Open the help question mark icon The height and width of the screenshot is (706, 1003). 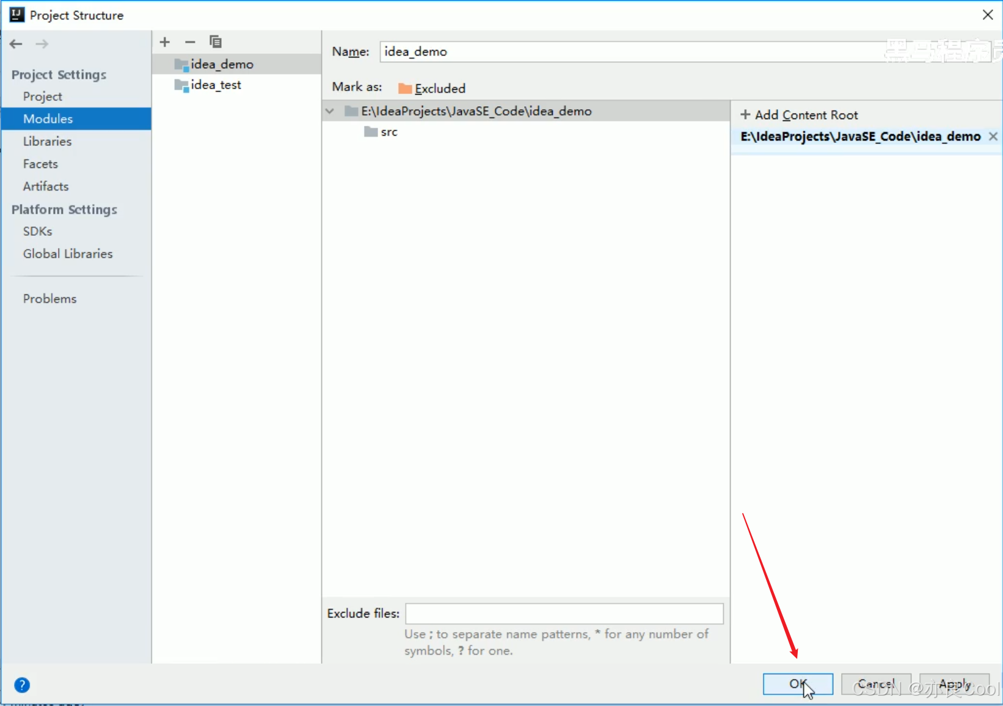tap(22, 685)
